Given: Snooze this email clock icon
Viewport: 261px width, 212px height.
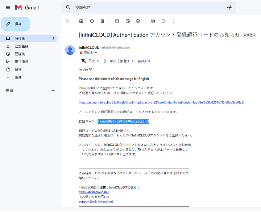Looking at the screenshot, I should pyautogui.click(x=128, y=21).
